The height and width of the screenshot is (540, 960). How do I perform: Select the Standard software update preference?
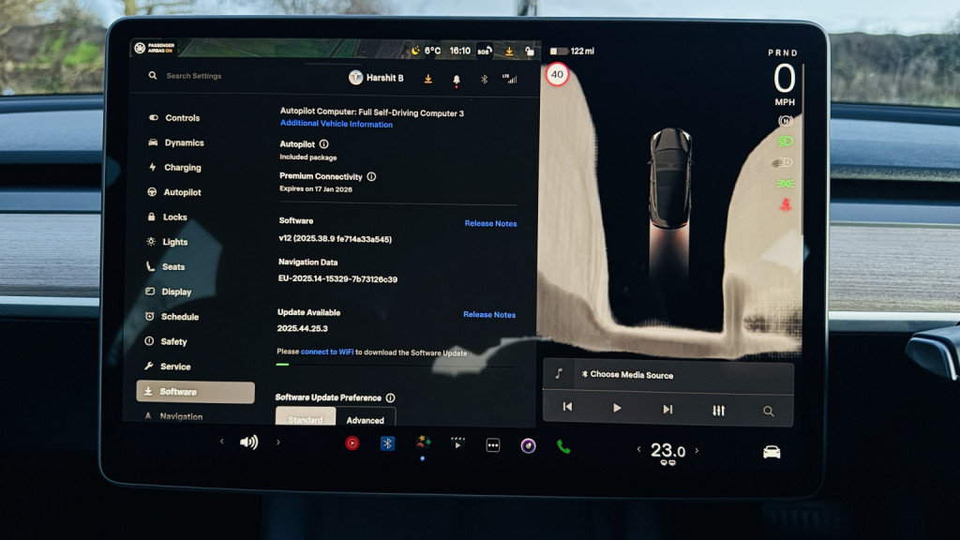click(305, 420)
